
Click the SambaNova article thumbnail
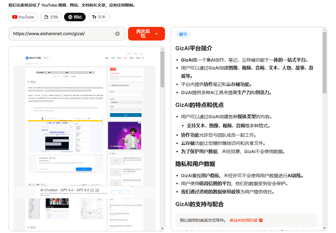pos(116,172)
